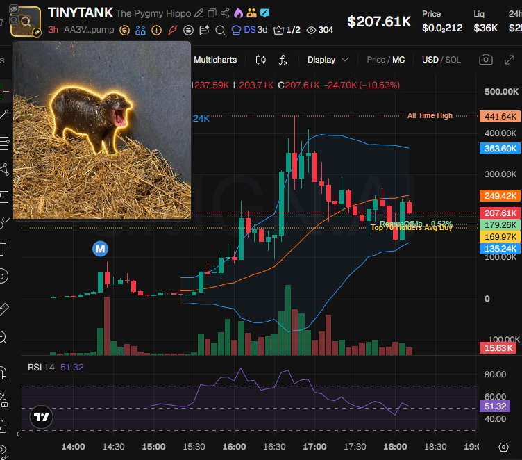The width and height of the screenshot is (522, 460).
Task: Open the emoji sticker tool
Action: pyautogui.click(x=3, y=276)
